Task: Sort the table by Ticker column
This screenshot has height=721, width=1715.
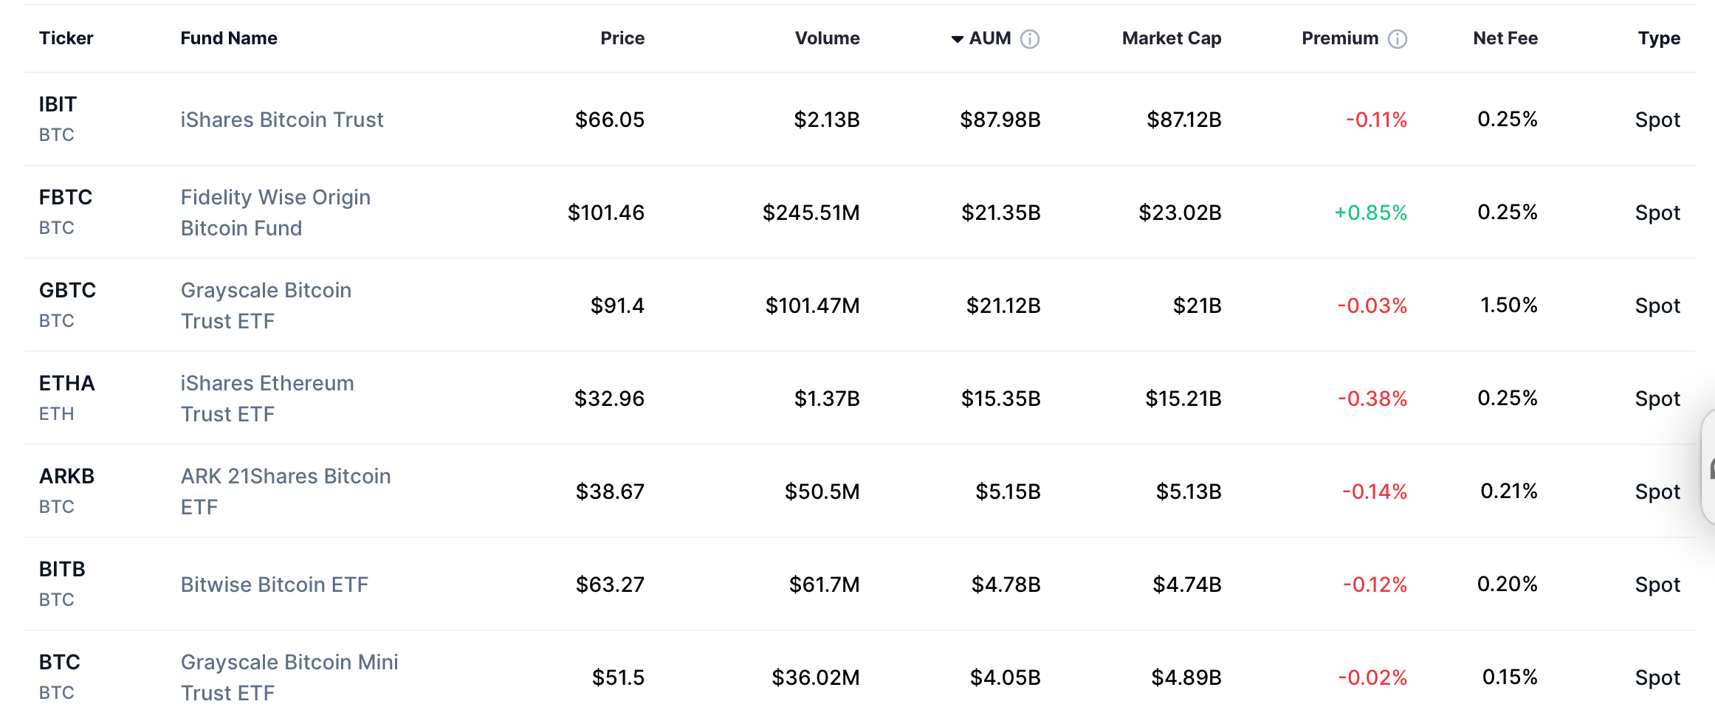Action: tap(66, 38)
